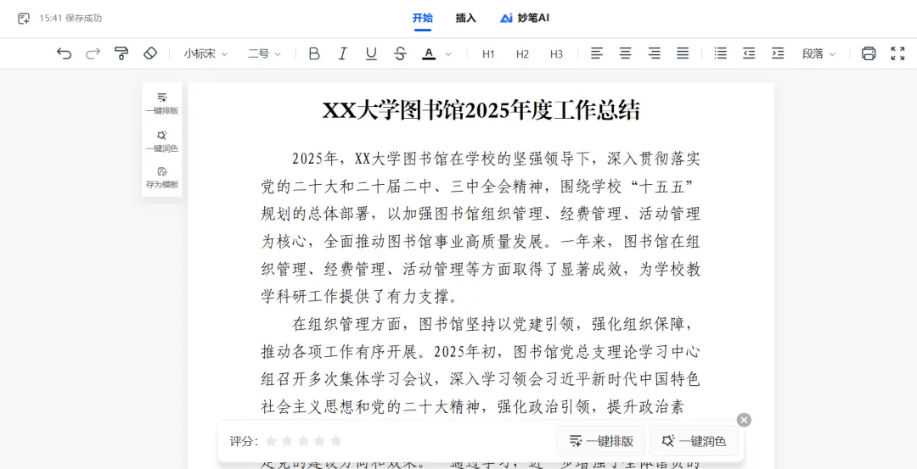This screenshot has height=469, width=917.
Task: Save document via 存为模板 sidebar button
Action: [x=162, y=177]
